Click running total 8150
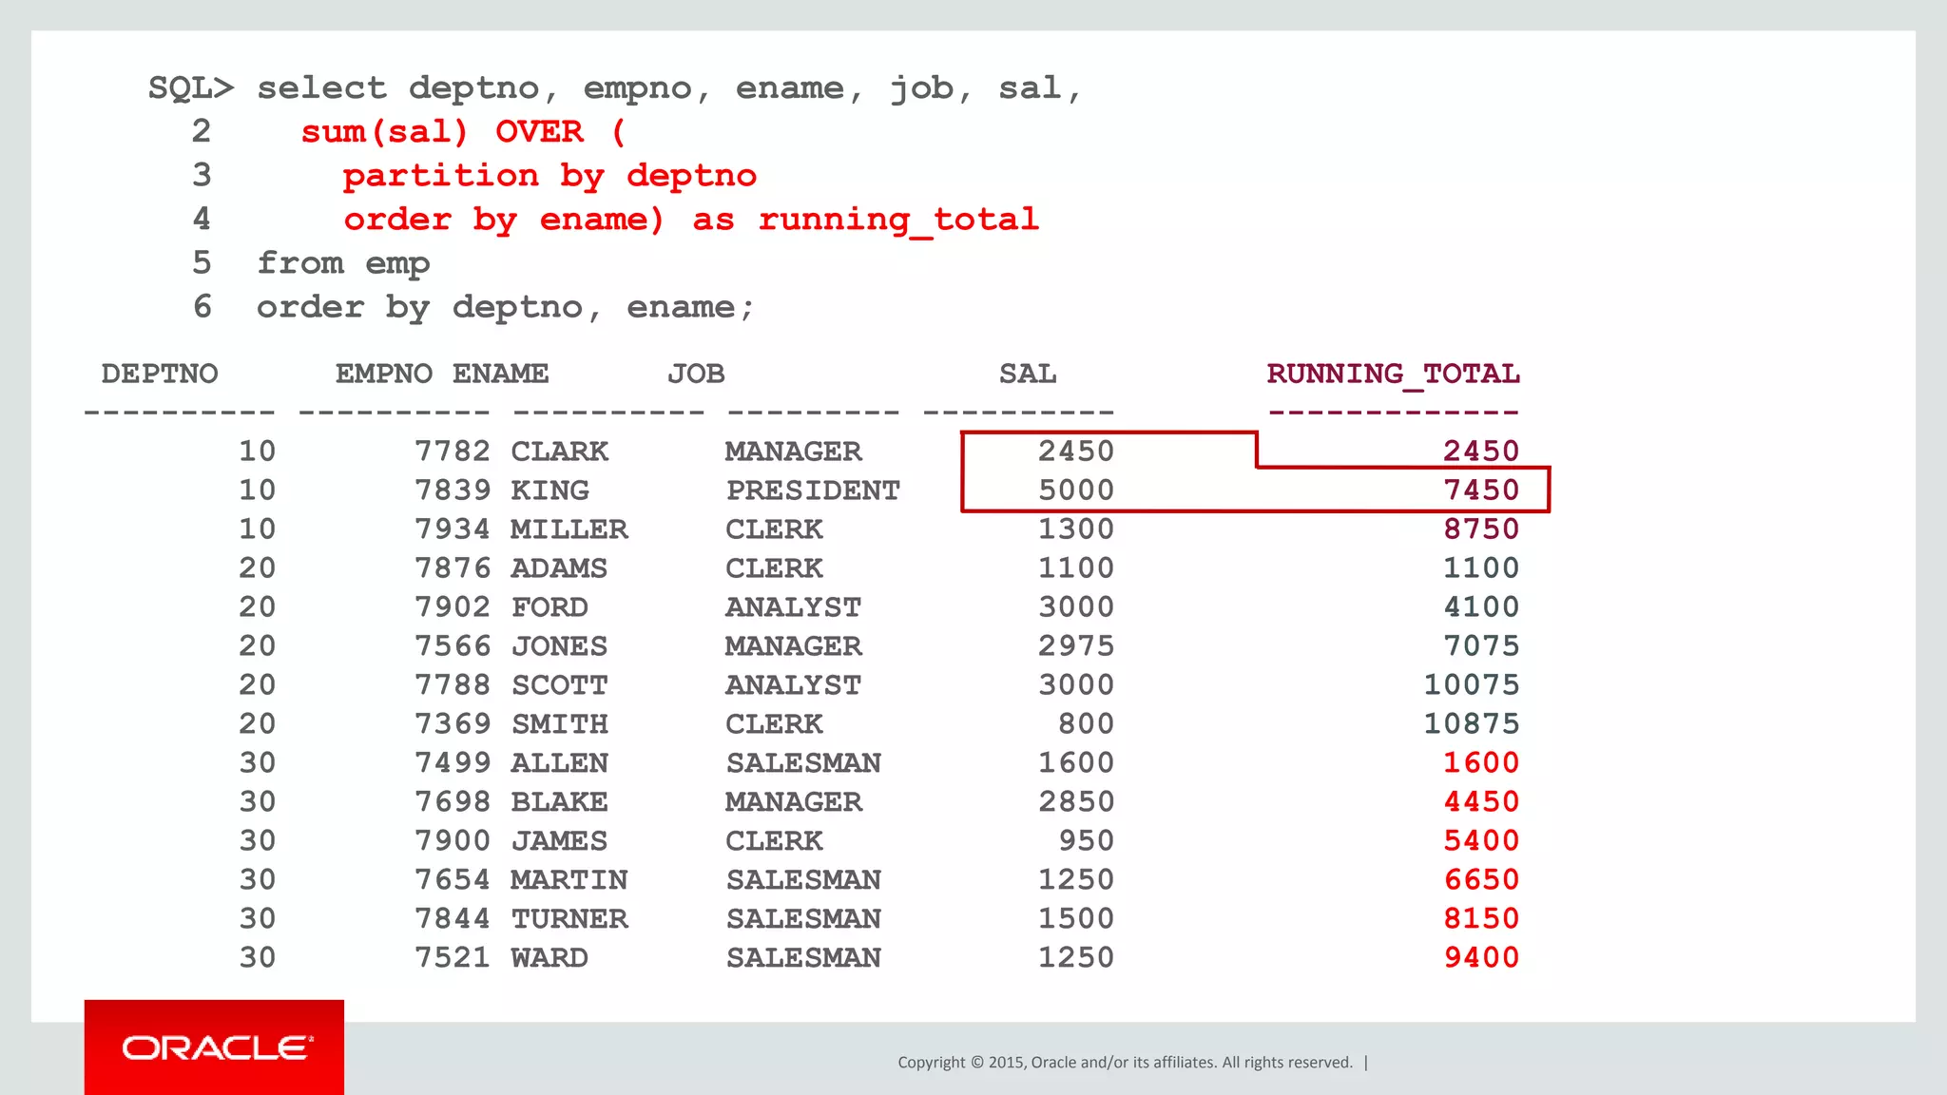The height and width of the screenshot is (1095, 1947). (1481, 919)
